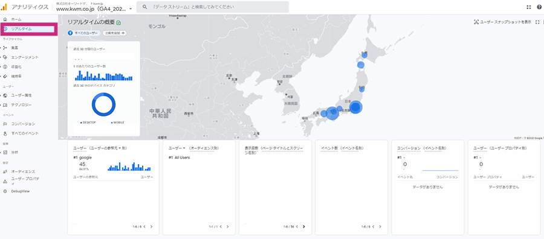Image resolution: width=544 pixels, height=239 pixels.
Task: Show ユーザー スナップショットを表示
Action: [502, 22]
